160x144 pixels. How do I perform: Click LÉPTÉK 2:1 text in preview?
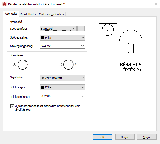pos(131,70)
